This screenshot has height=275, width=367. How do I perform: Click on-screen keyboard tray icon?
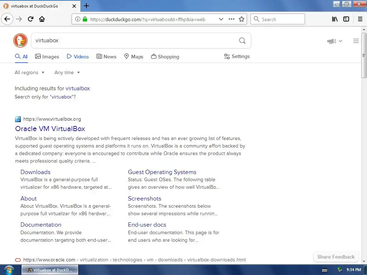325,270
